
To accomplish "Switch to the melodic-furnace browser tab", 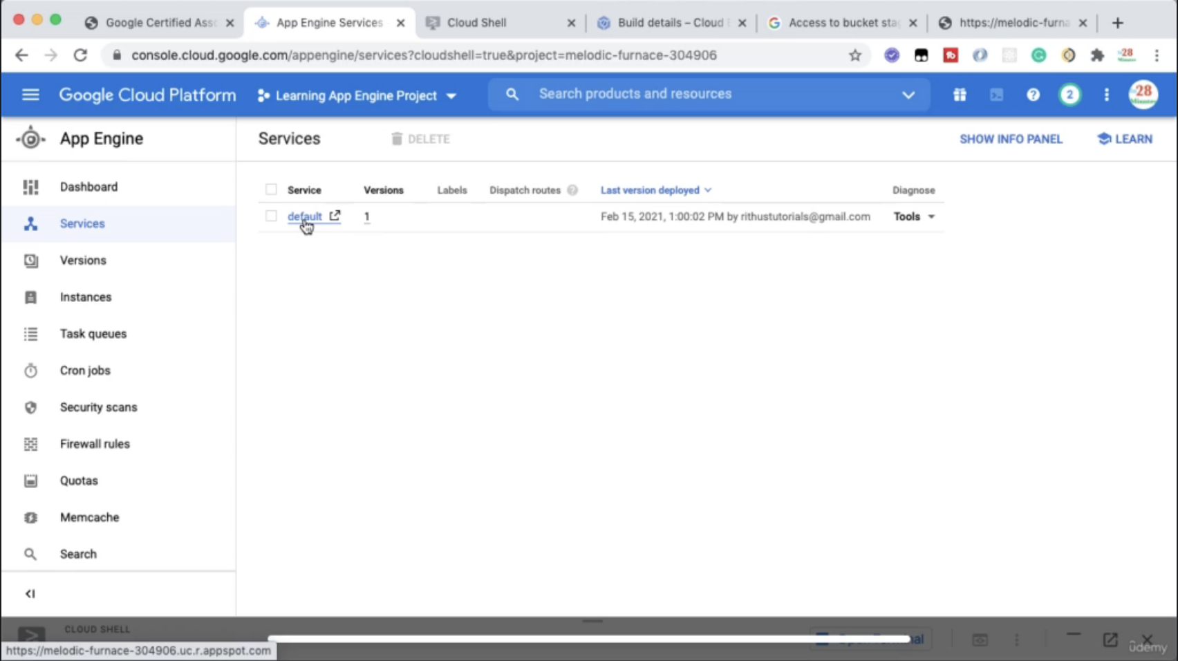I will pos(1013,23).
